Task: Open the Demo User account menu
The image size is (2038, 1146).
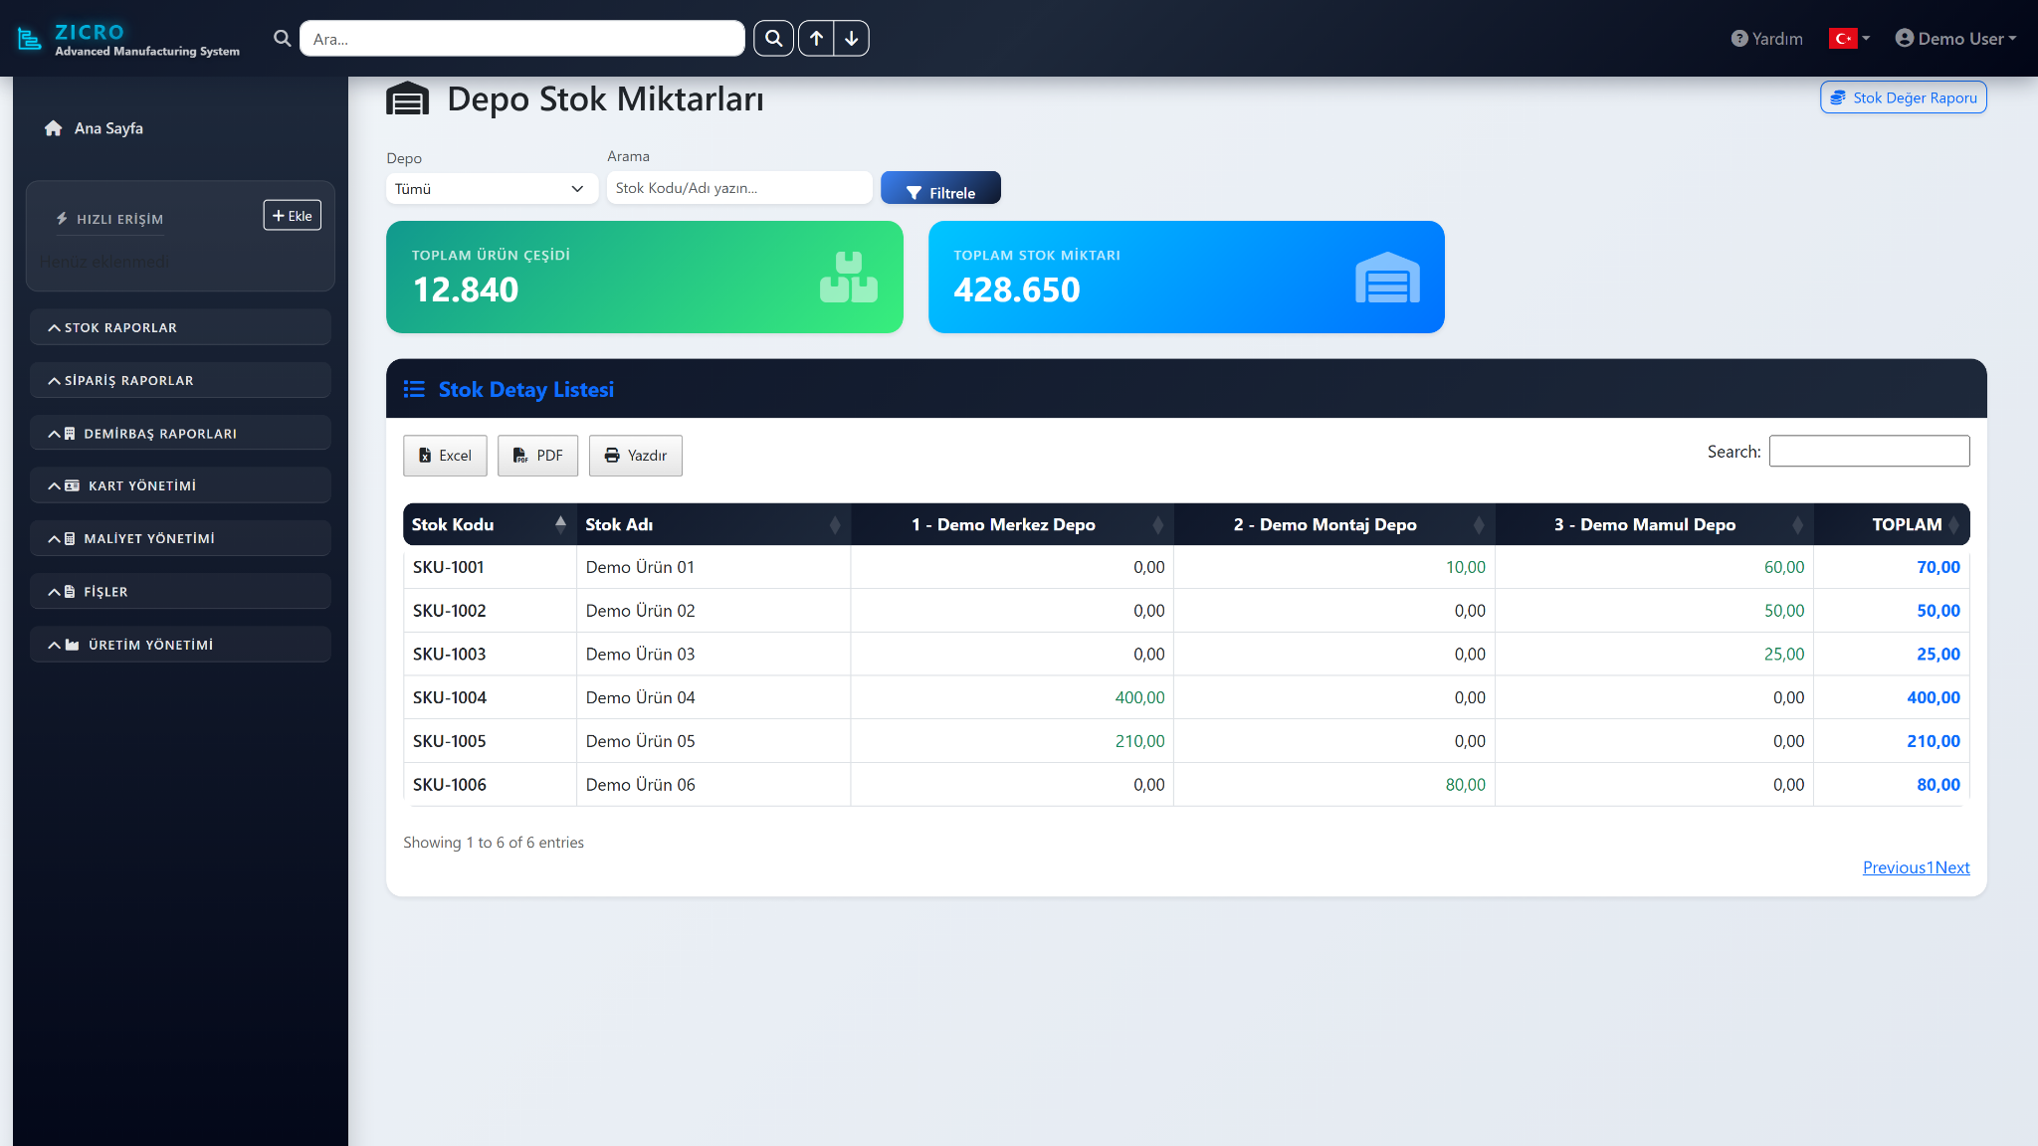Action: pyautogui.click(x=1955, y=39)
